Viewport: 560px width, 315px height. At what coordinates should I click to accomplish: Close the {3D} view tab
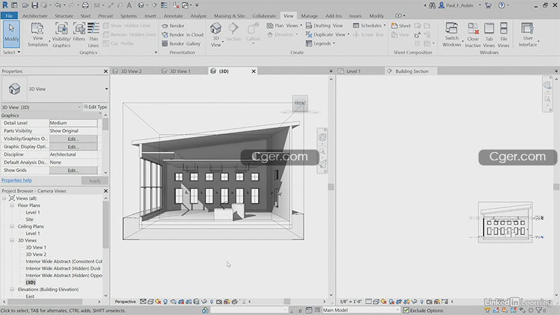click(253, 71)
